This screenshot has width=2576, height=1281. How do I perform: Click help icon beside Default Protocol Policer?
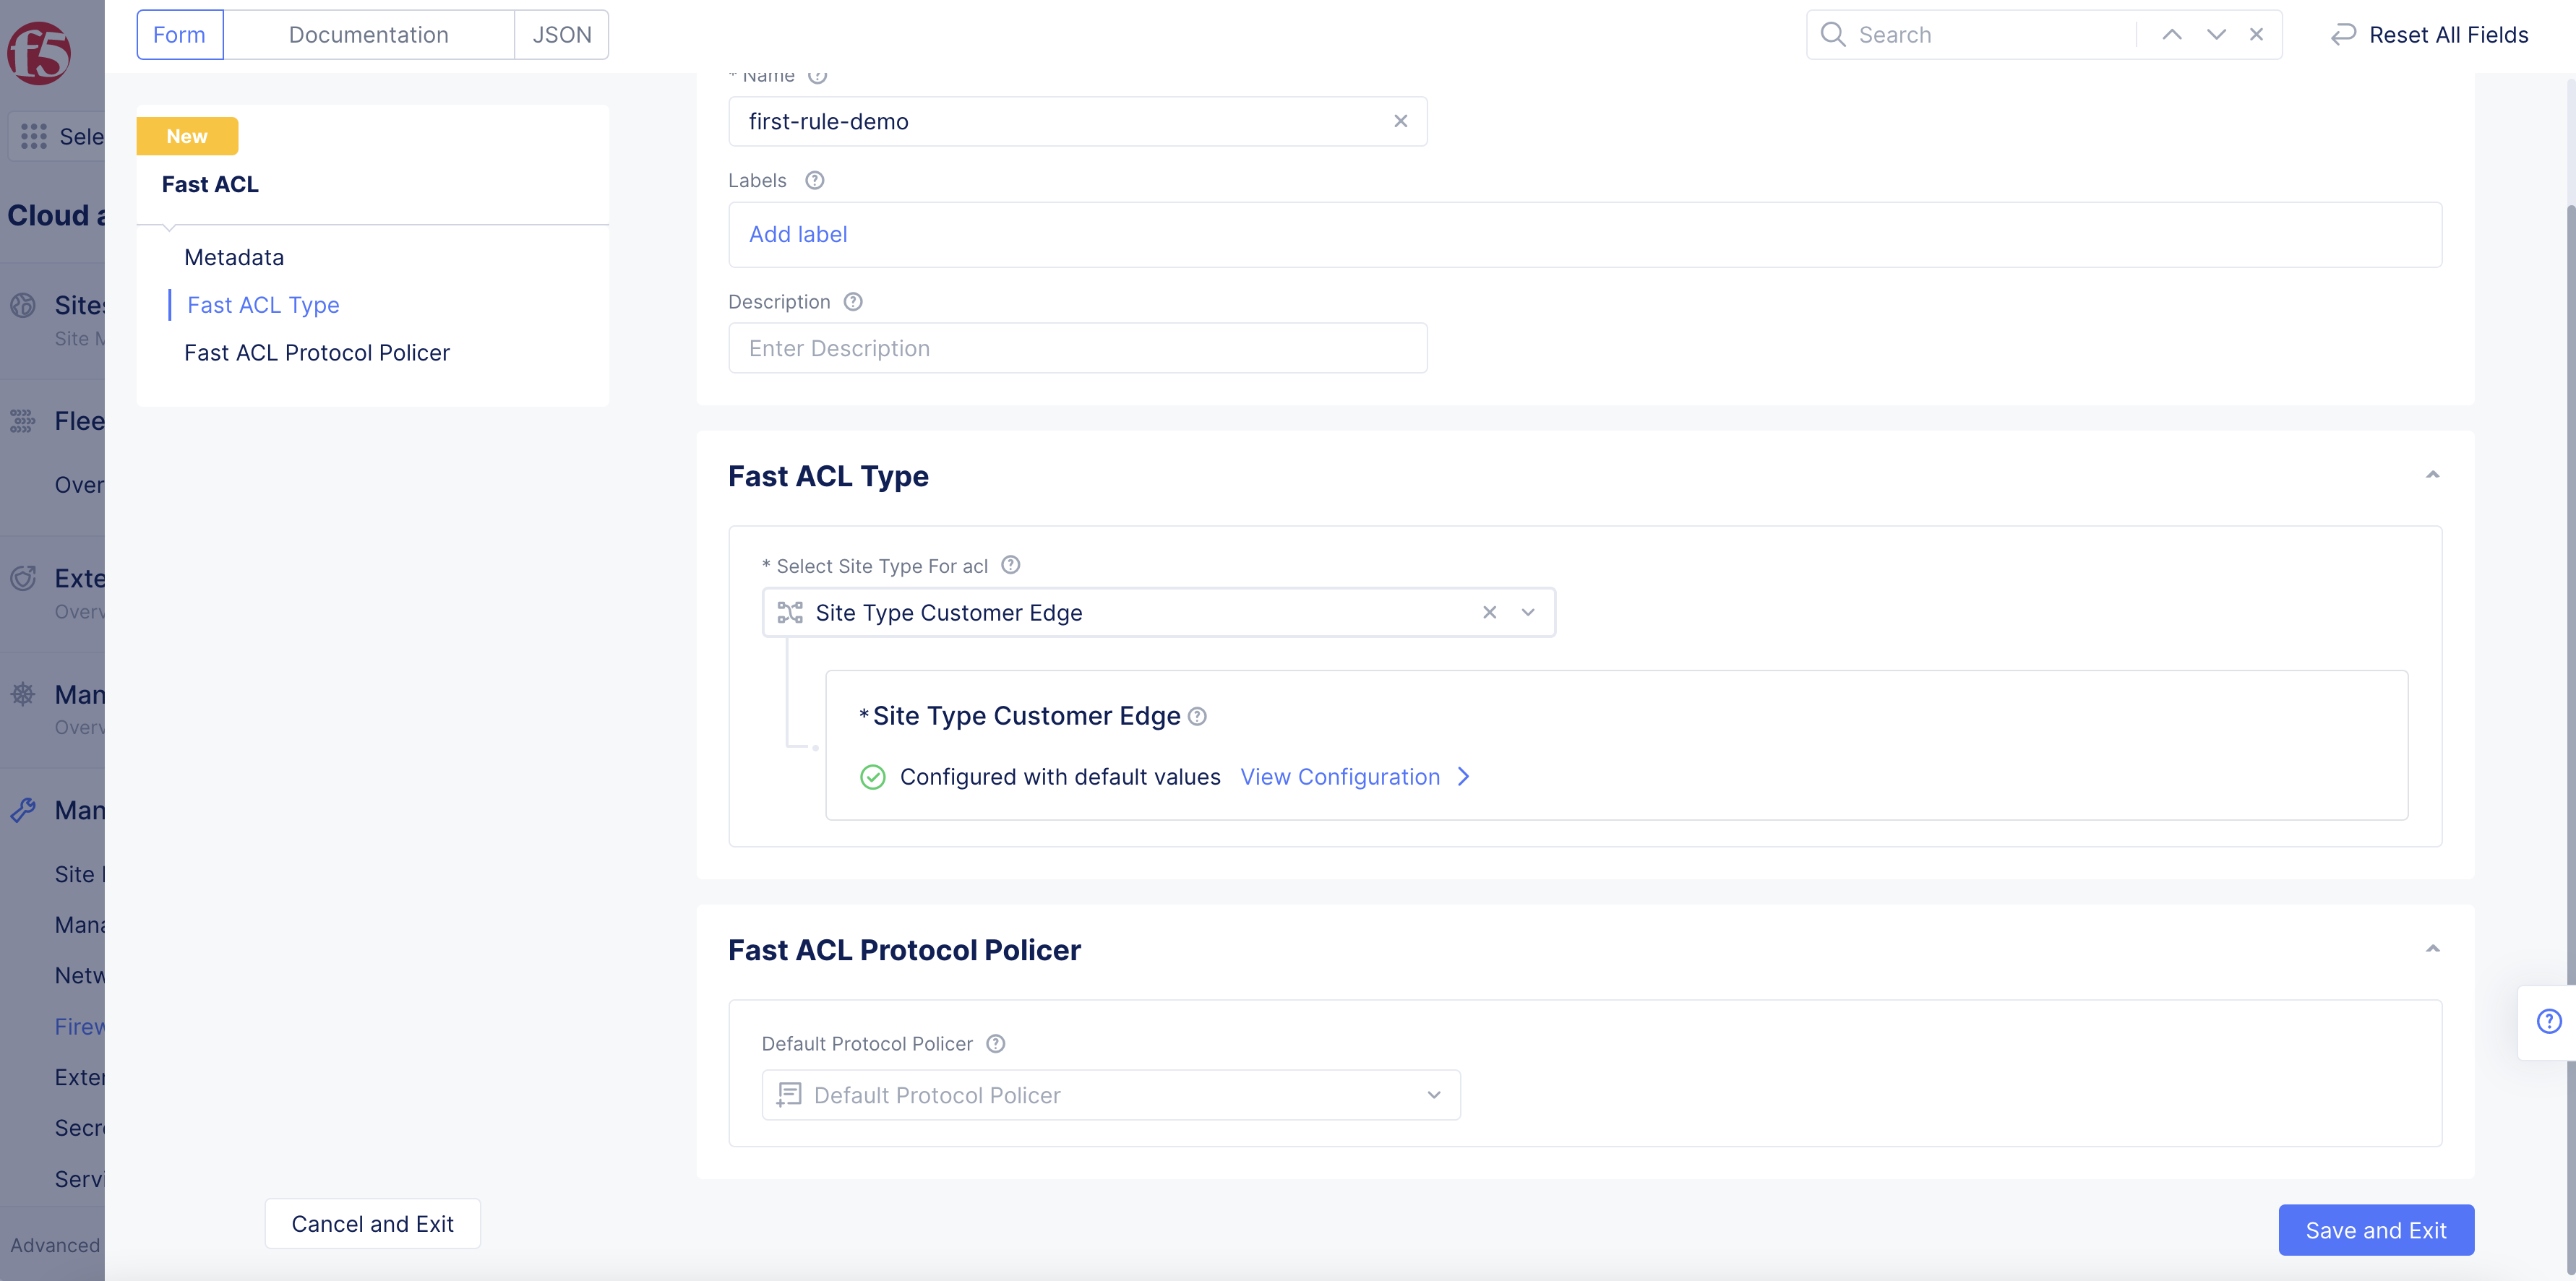(995, 1043)
